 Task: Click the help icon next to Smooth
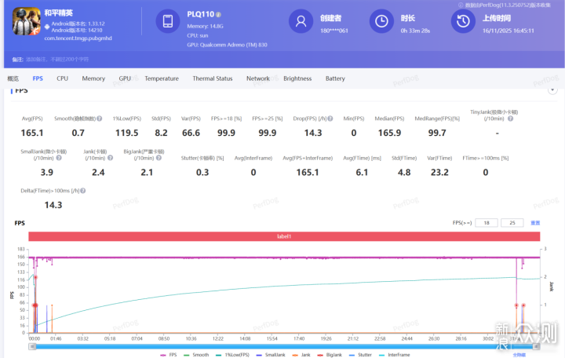pos(100,119)
